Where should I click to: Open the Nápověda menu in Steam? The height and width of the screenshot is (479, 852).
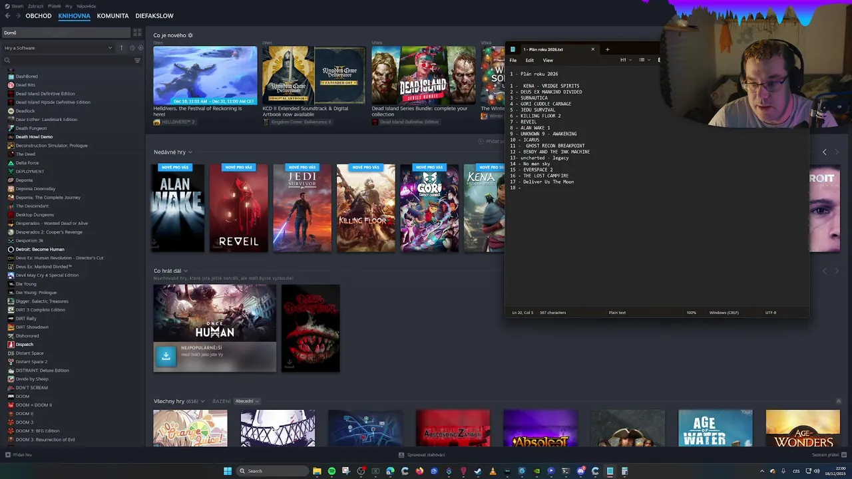coord(87,6)
